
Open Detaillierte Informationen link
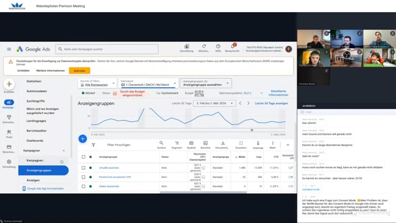click(x=278, y=93)
